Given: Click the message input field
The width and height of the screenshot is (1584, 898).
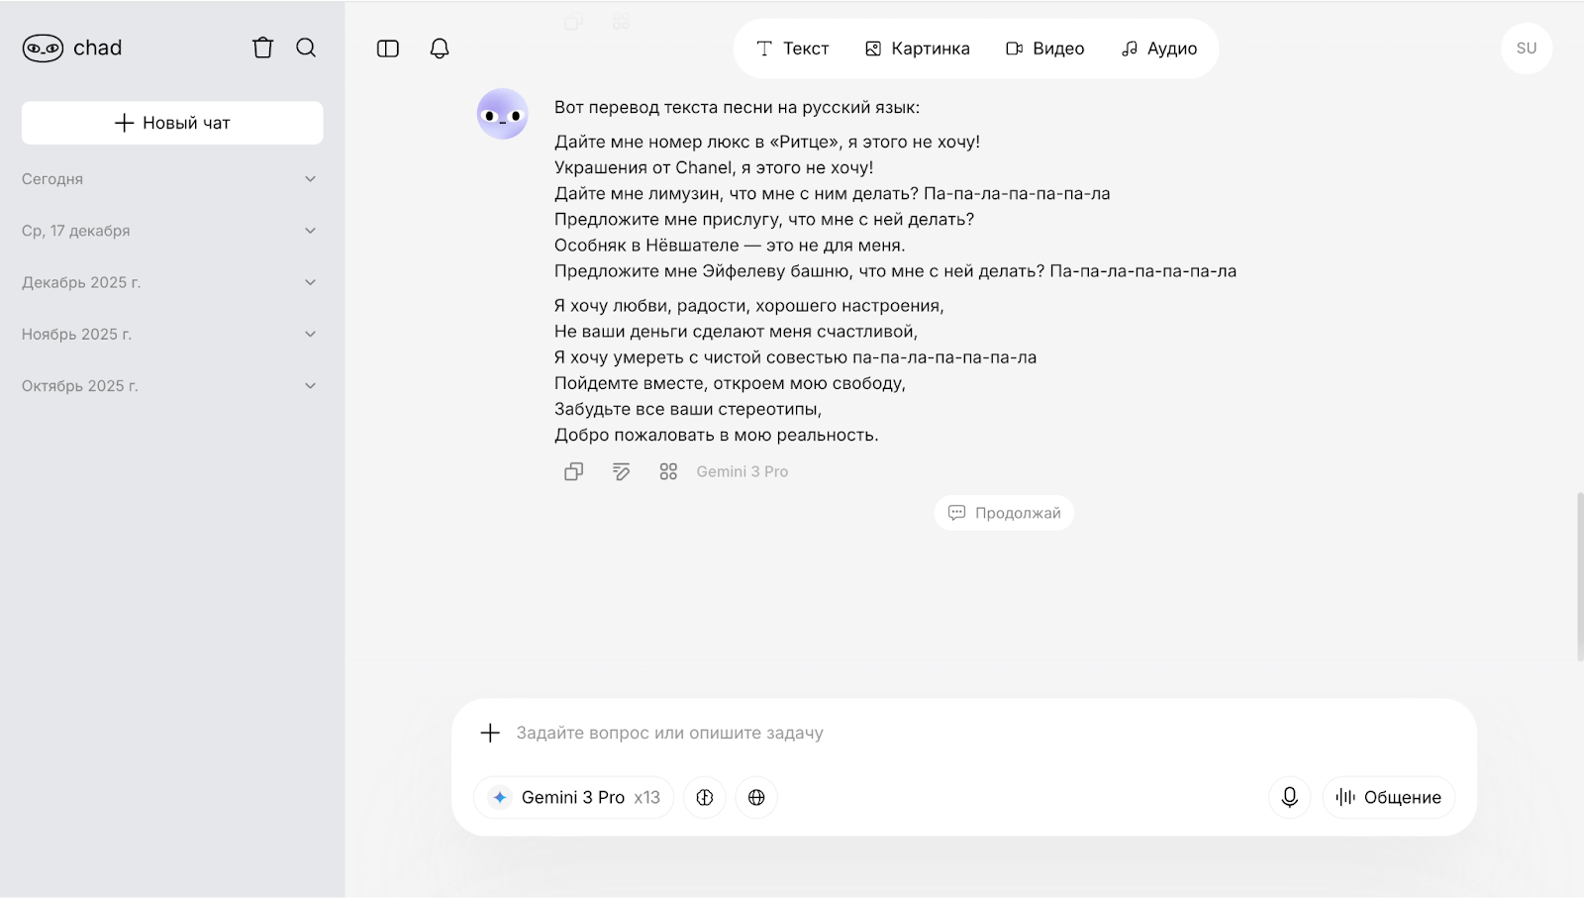Looking at the screenshot, I should (891, 733).
